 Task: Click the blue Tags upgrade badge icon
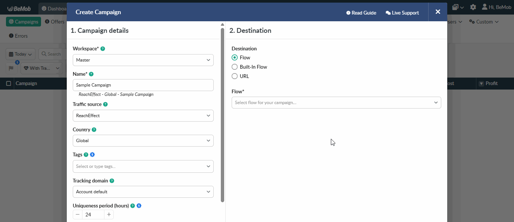[93, 154]
